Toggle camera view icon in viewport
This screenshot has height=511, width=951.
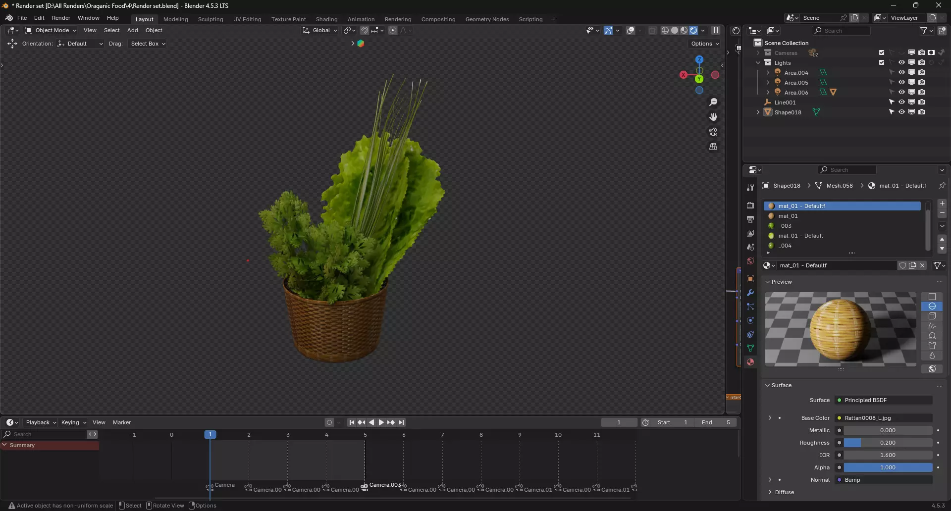(x=713, y=132)
